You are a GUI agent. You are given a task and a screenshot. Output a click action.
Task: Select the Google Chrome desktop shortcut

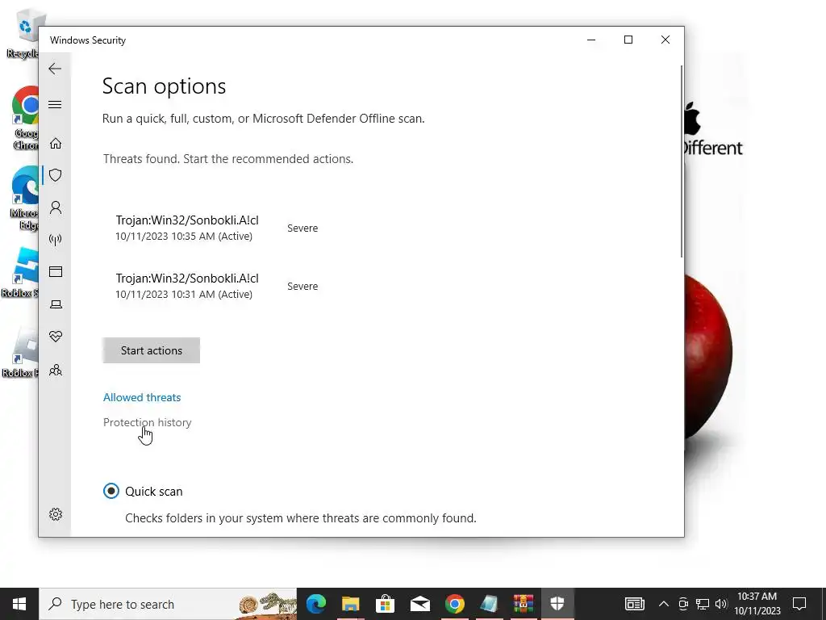point(25,119)
